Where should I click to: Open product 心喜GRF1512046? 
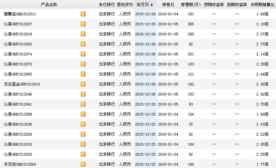pyautogui.click(x=18, y=94)
